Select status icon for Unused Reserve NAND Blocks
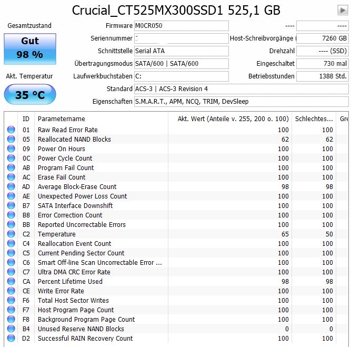Viewport: 351px width, 347px height. [11, 329]
